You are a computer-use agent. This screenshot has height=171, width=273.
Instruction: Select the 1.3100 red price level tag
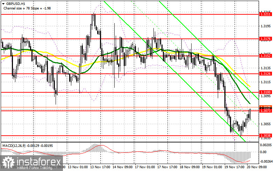266,92
